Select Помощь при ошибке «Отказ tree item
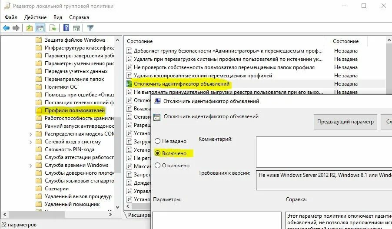The image size is (392, 229). tap(79, 94)
